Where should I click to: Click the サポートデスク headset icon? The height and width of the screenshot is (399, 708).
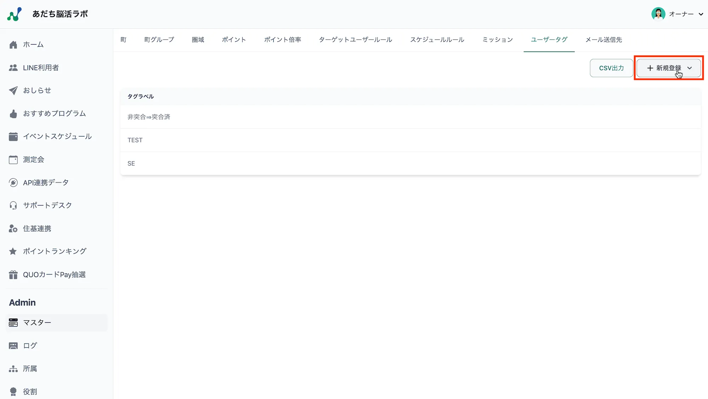pos(13,206)
